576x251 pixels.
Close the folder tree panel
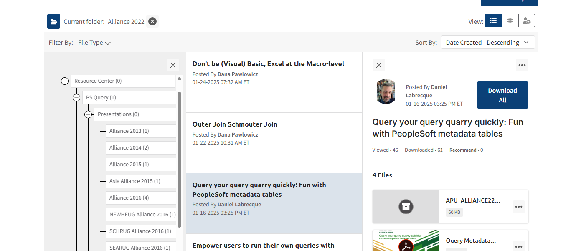pos(173,65)
